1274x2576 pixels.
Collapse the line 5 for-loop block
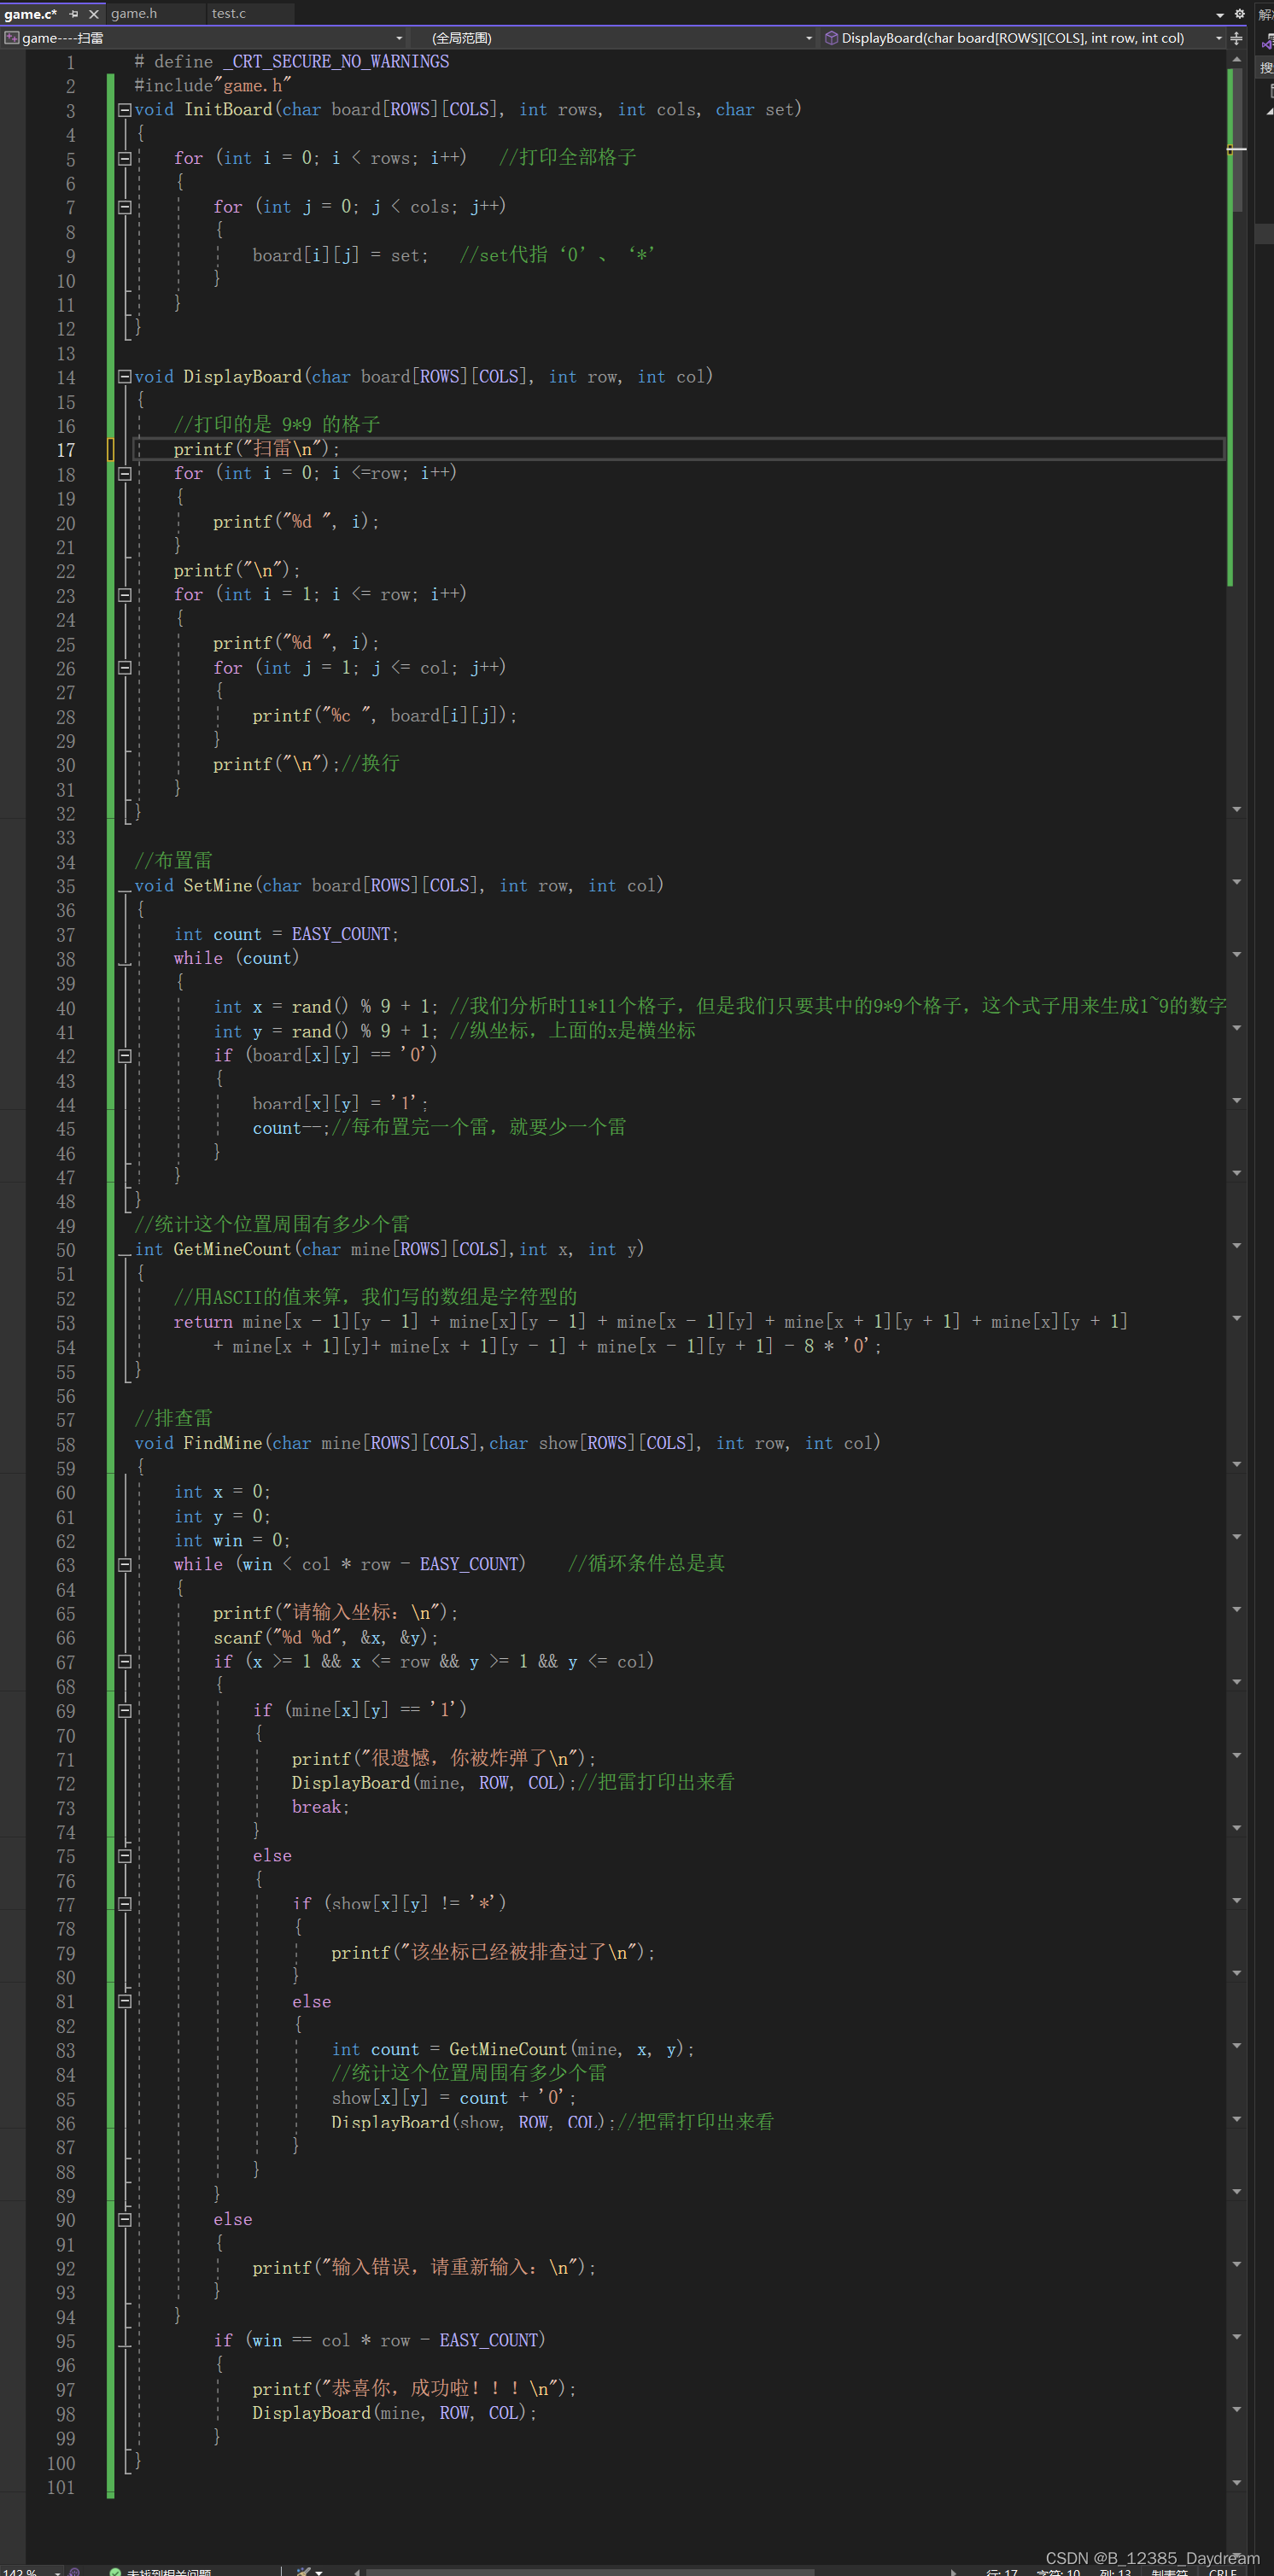125,158
